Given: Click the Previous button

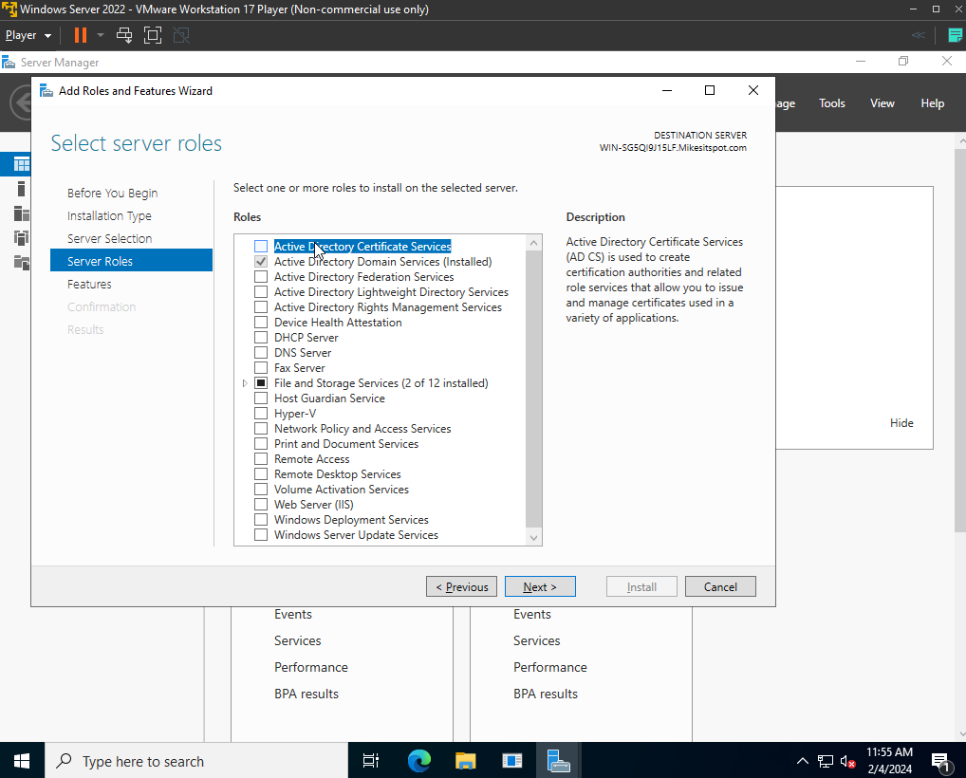Looking at the screenshot, I should click(461, 586).
